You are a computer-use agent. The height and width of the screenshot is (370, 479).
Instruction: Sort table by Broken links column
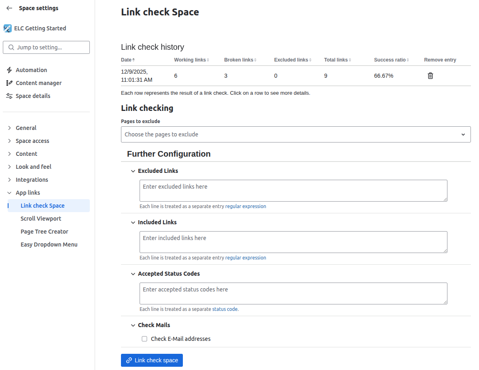tap(255, 60)
